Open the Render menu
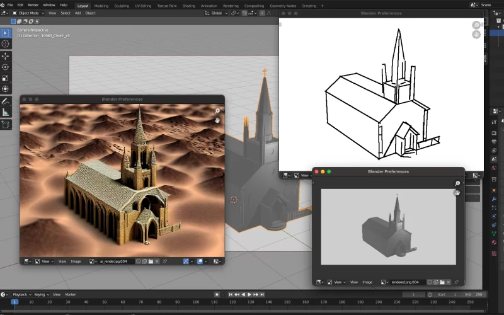Screen dimensions: 504x315 [x=33, y=5]
